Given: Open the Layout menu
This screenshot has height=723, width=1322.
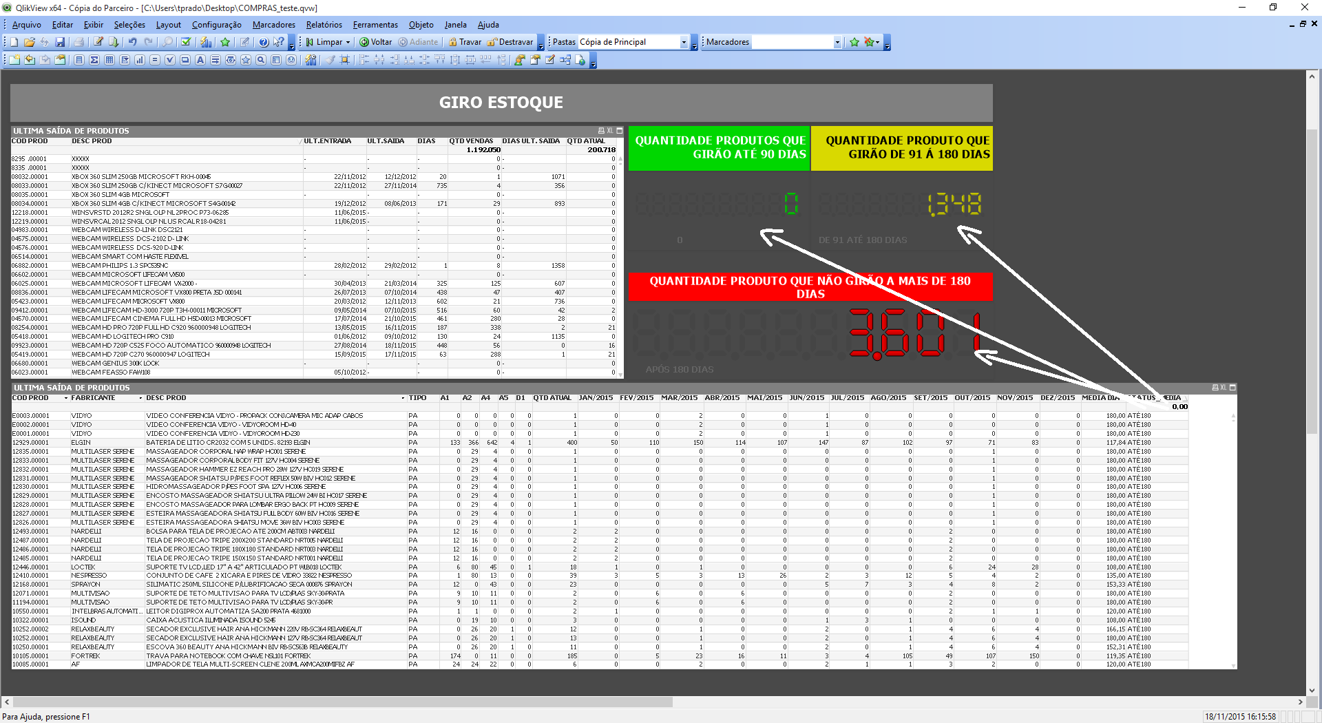Looking at the screenshot, I should point(169,25).
